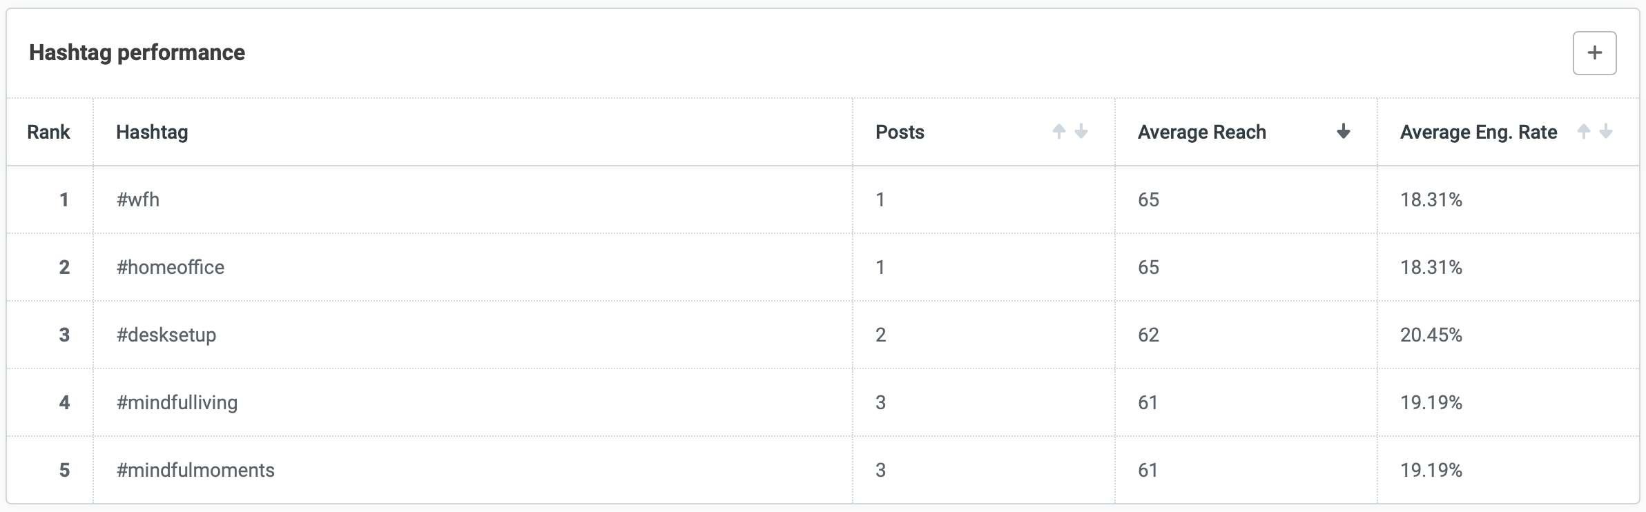Click the #mindfulmoments row

(197, 470)
